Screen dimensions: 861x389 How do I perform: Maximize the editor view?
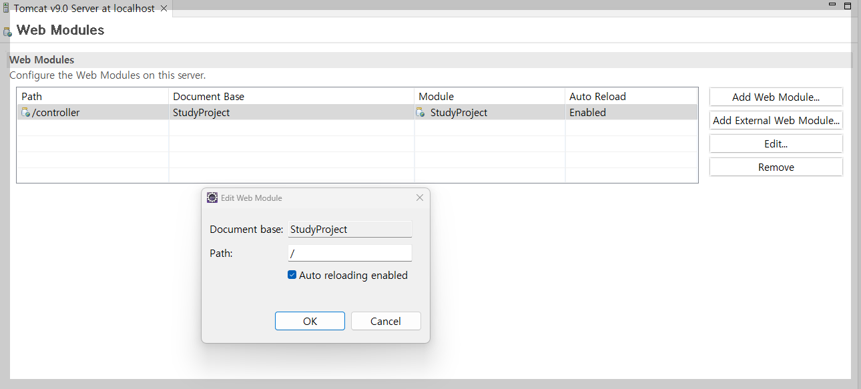tap(847, 5)
